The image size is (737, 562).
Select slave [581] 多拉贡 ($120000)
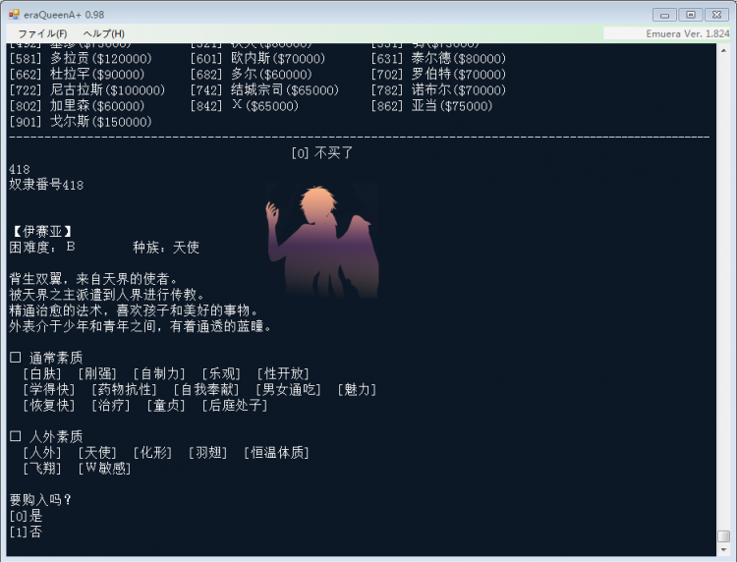81,59
